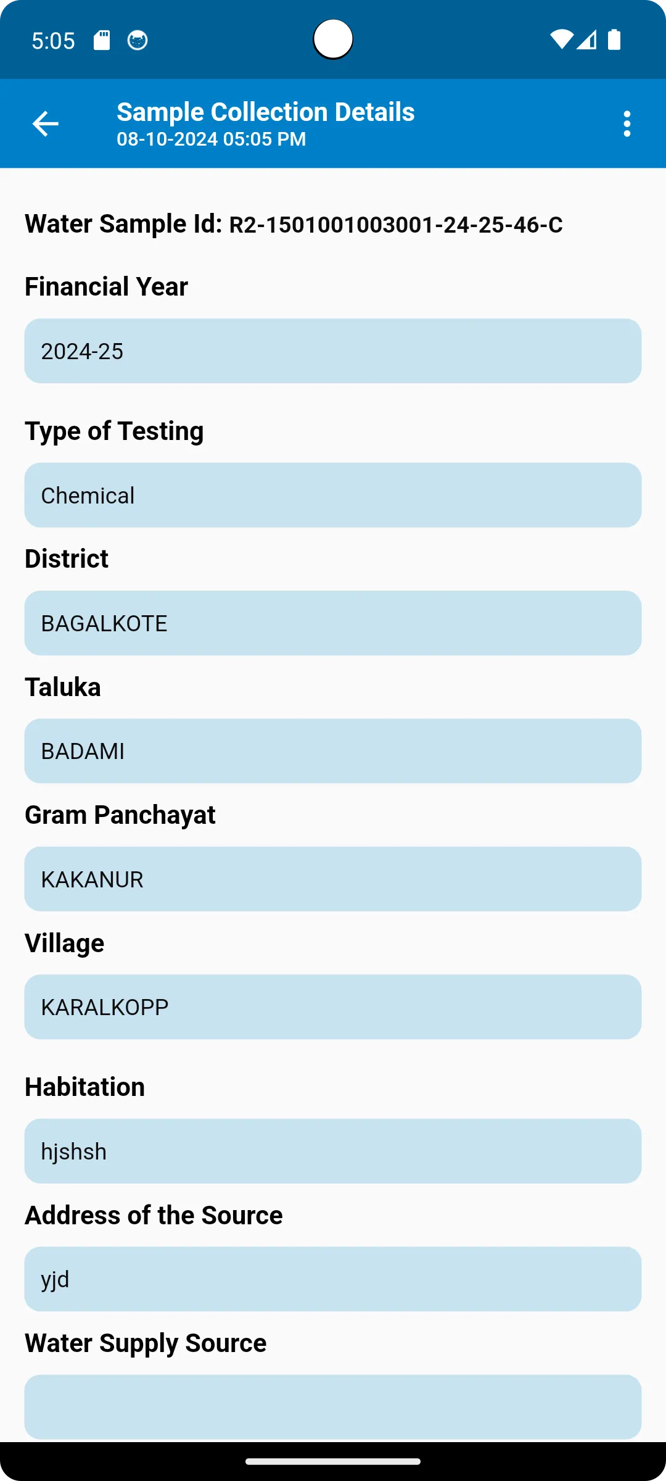
Task: Tap the Wi-Fi status icon
Action: point(561,39)
